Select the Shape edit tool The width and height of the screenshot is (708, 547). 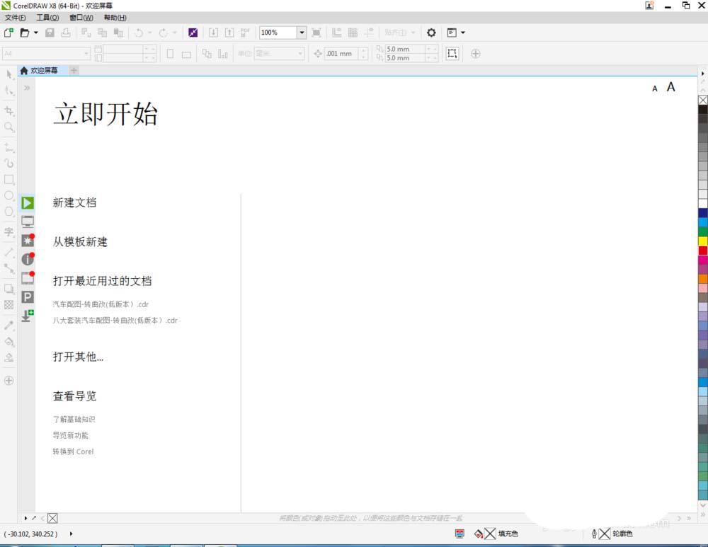click(9, 91)
